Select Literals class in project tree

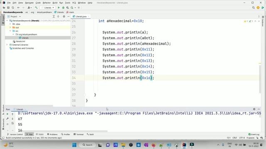pyautogui.click(x=25, y=38)
